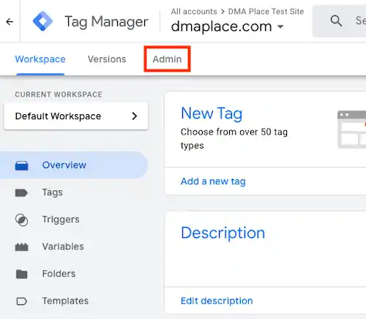Image resolution: width=366 pixels, height=319 pixels.
Task: Click 'Choose from over 50 tag types' text
Action: click(x=234, y=138)
